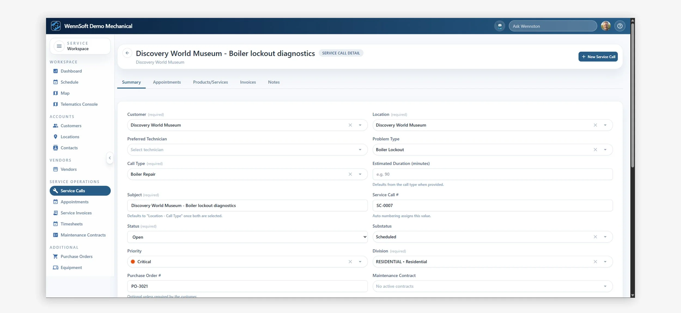
Task: Clear the Priority Critical selection
Action: [x=350, y=262]
